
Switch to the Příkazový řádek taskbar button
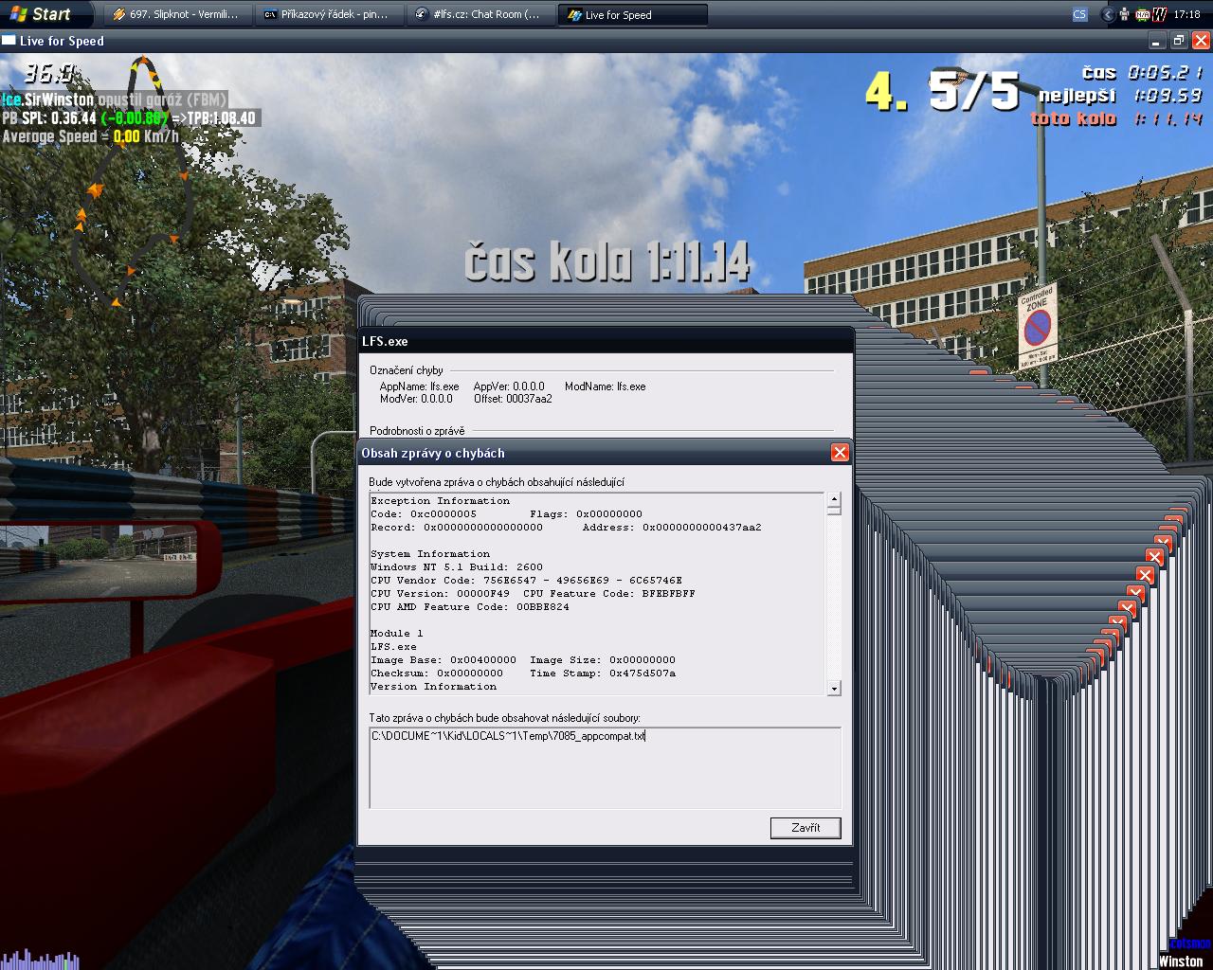331,14
